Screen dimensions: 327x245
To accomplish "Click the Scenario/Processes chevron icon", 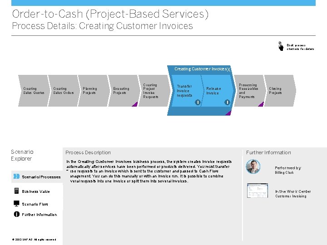I will pos(16,176).
